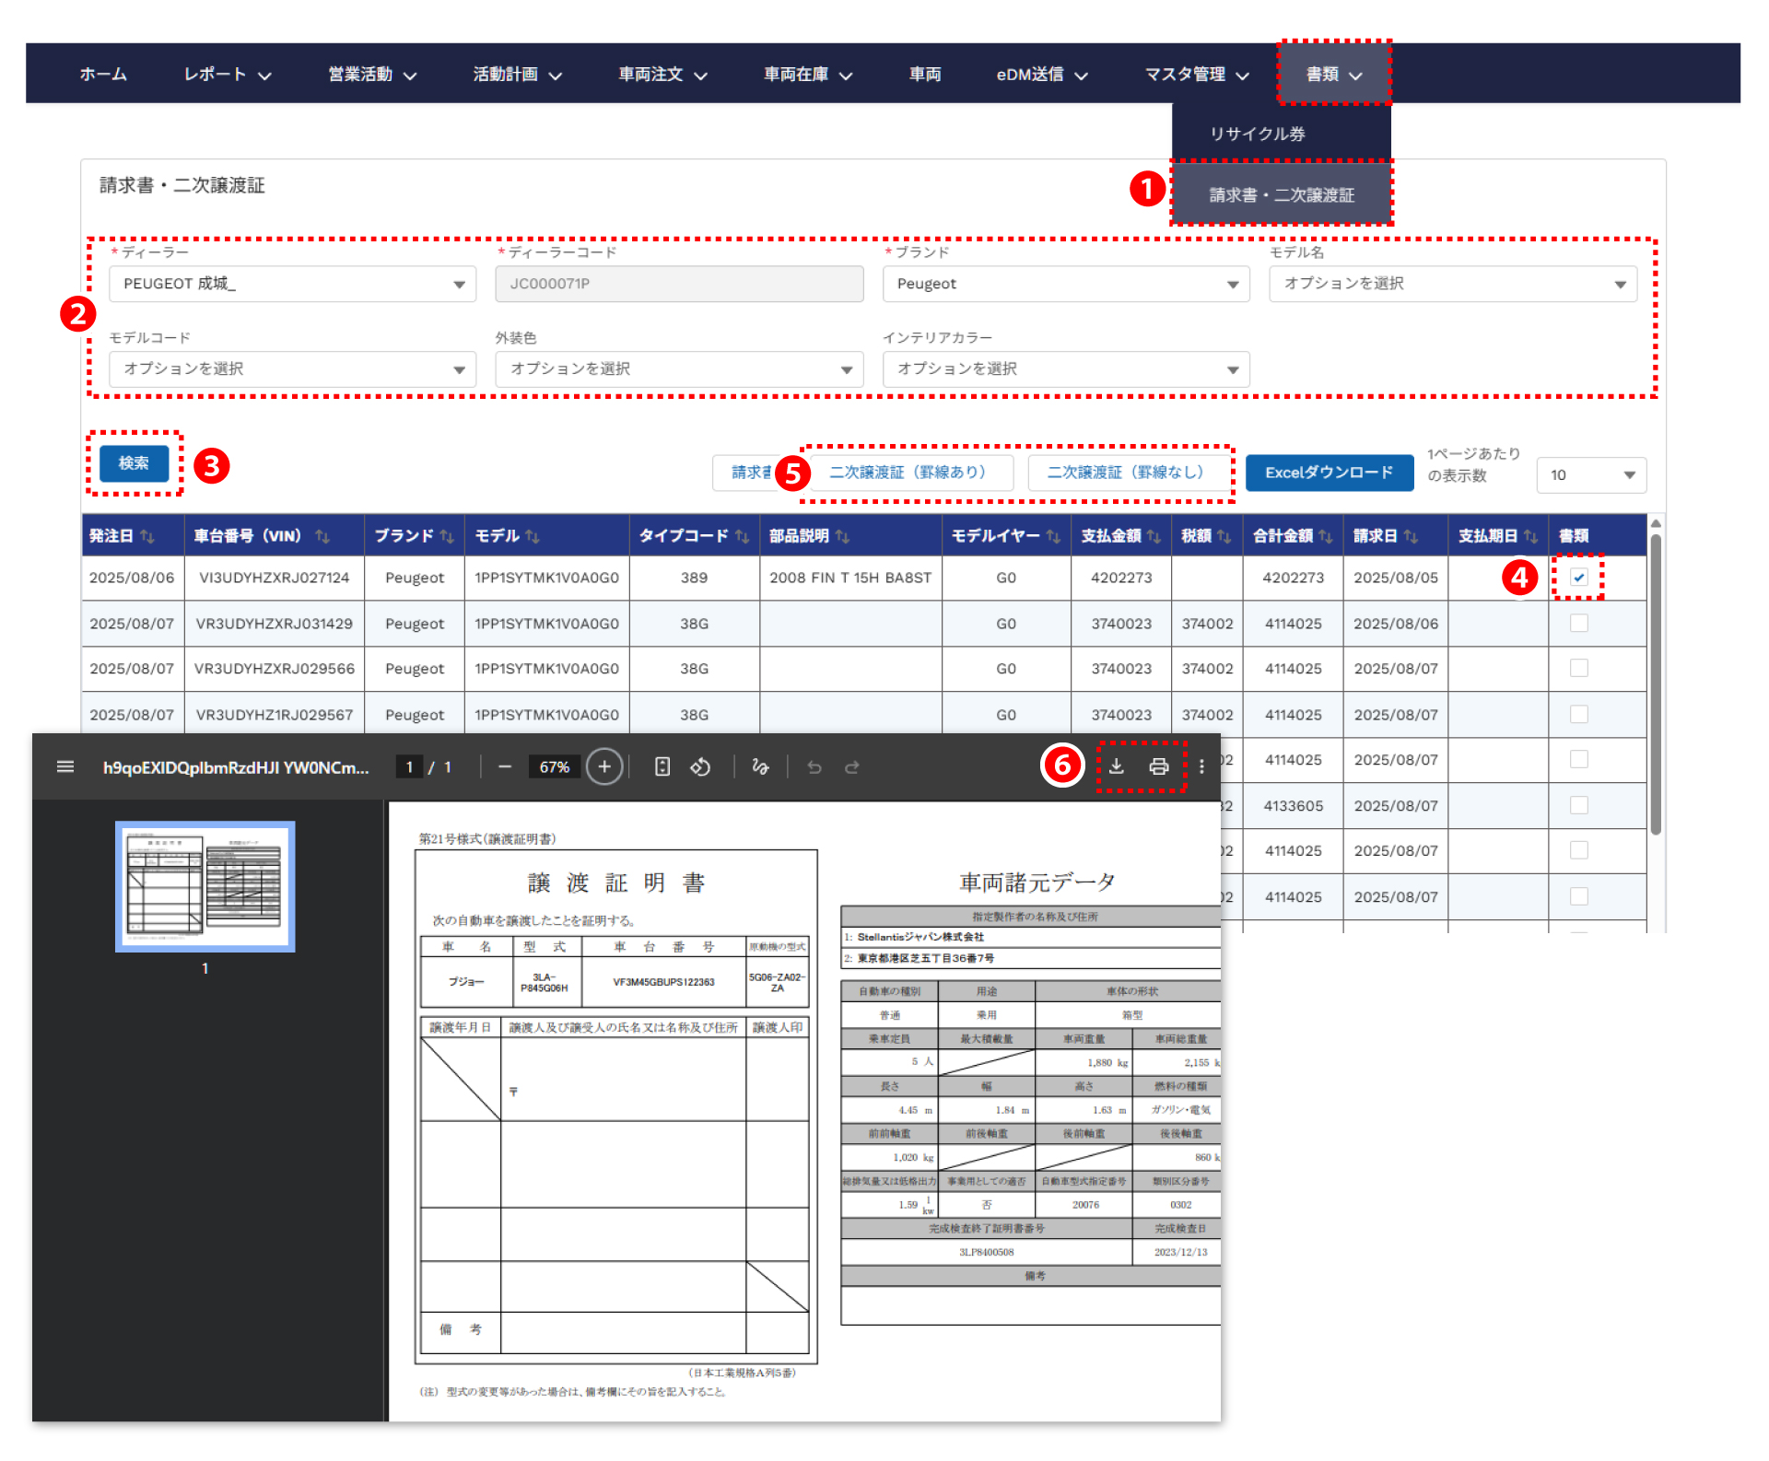Screen dimensions: 1769x1461
Task: Expand the モデル名 option selector
Action: (x=1452, y=284)
